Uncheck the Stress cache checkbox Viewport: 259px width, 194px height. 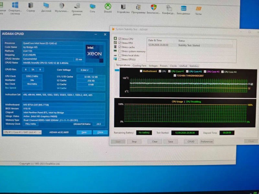point(120,47)
